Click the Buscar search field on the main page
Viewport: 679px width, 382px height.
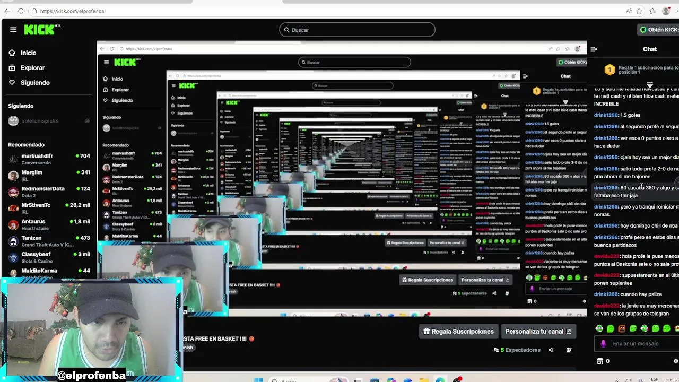pyautogui.click(x=357, y=30)
